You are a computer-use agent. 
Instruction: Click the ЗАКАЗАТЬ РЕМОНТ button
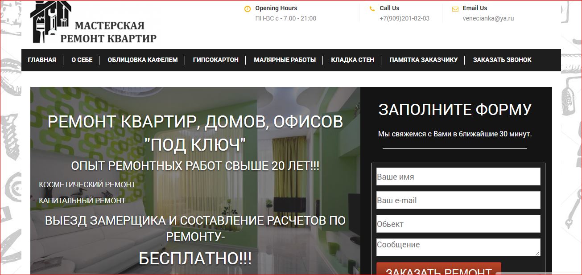pos(439,269)
